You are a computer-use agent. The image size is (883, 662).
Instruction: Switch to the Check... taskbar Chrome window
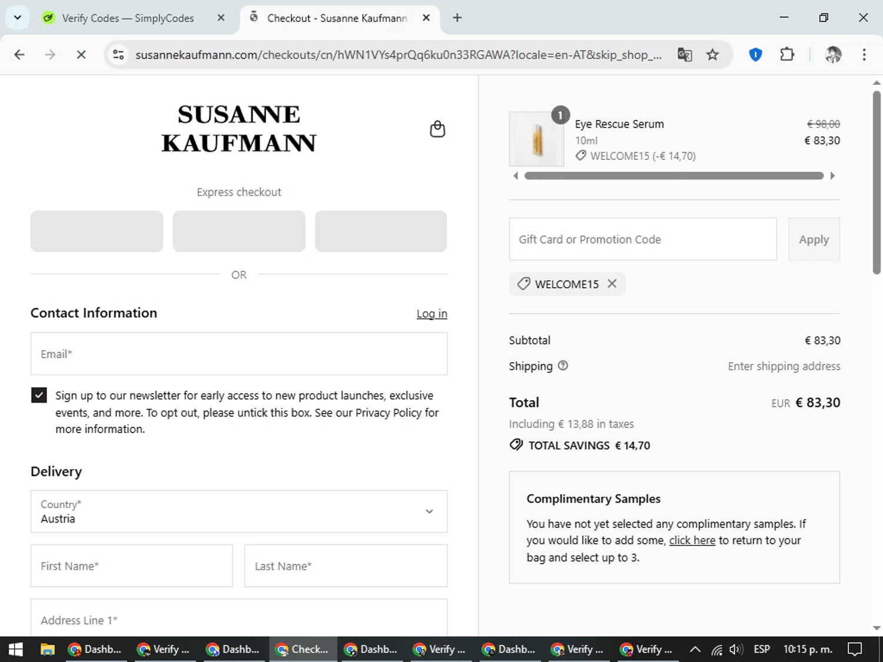(303, 649)
